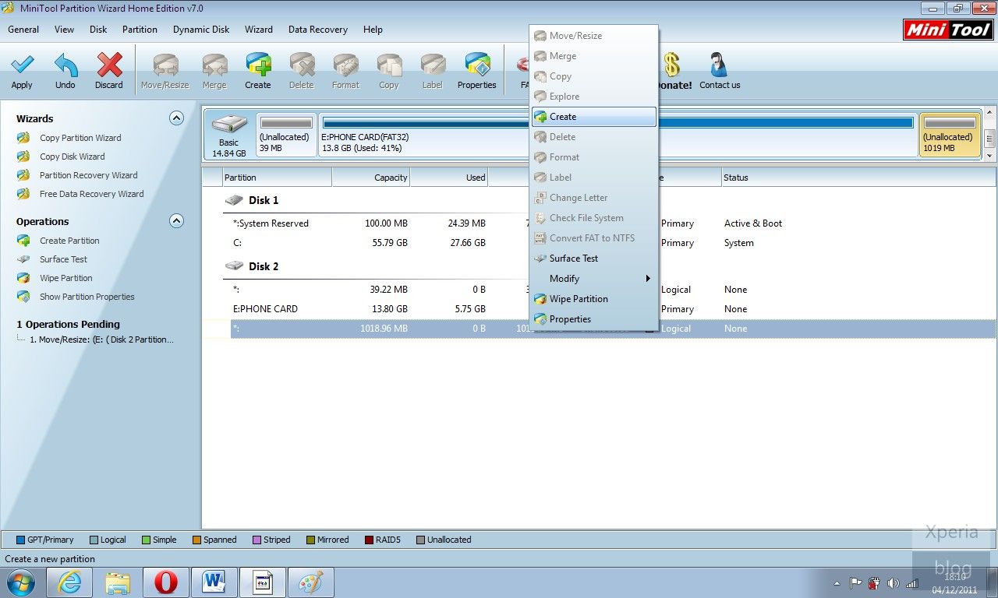Click the GPT/Primary blue legend swatch
The width and height of the screenshot is (998, 598).
coord(21,540)
